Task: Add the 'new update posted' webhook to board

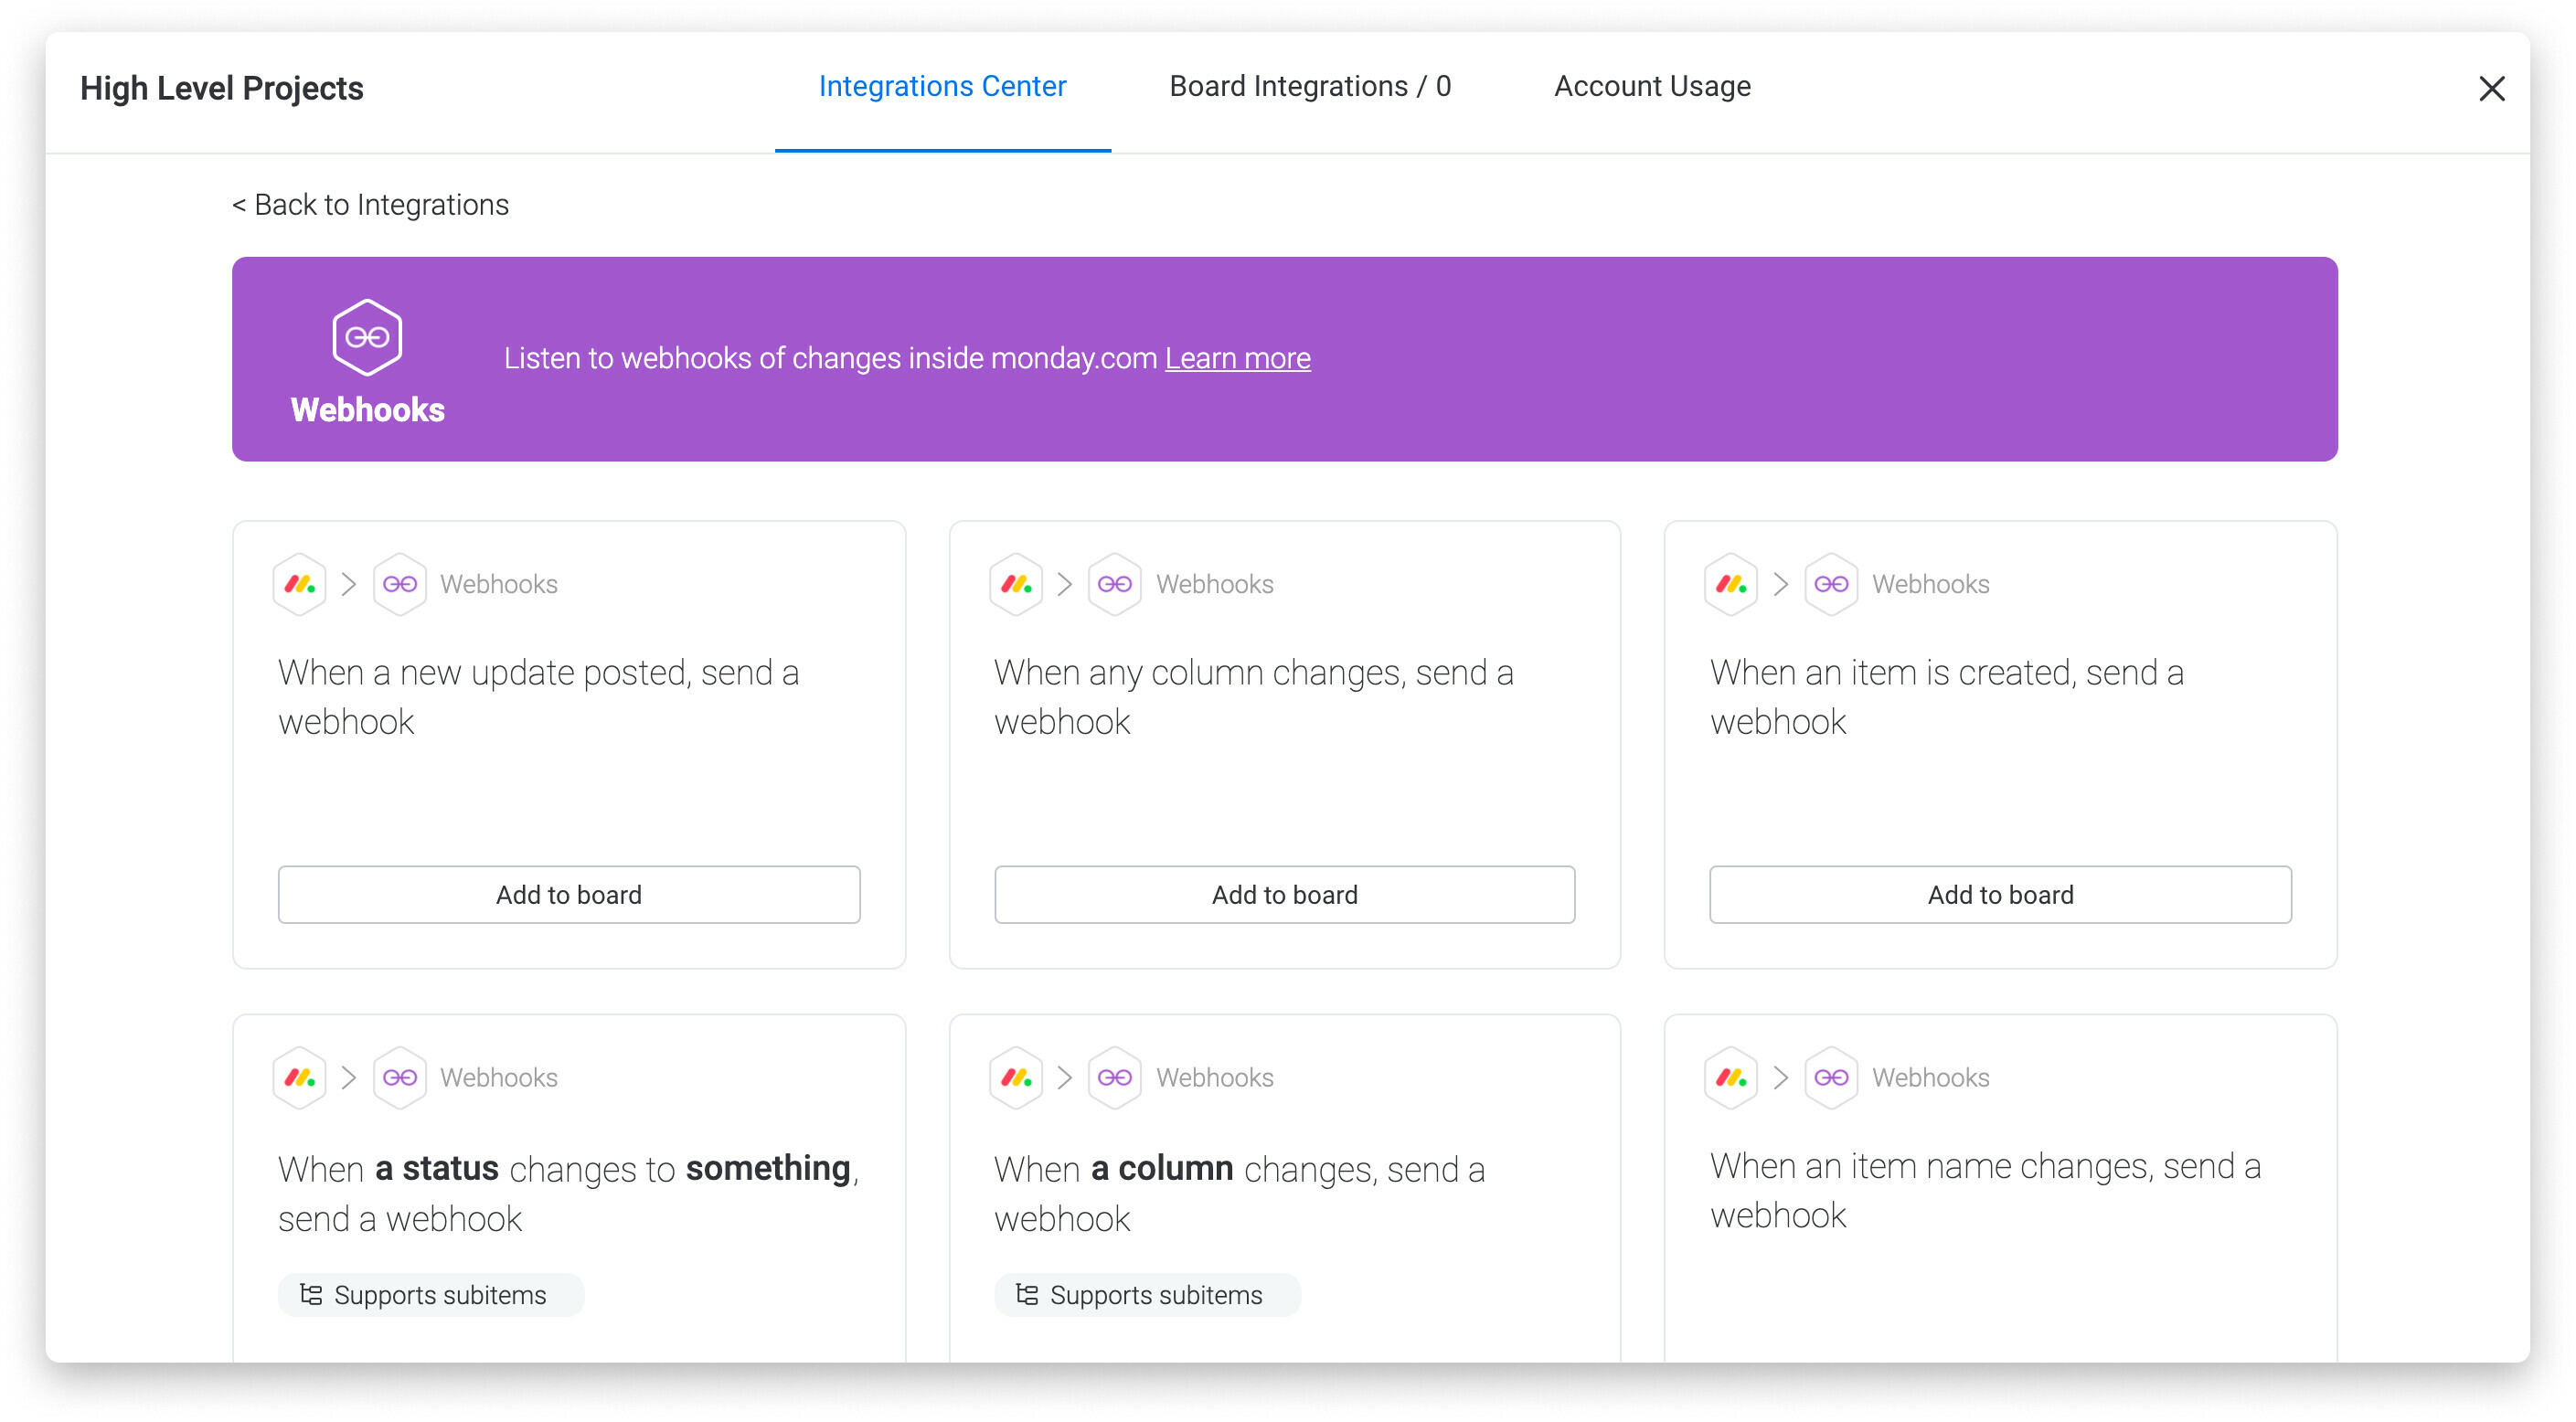Action: pos(569,894)
